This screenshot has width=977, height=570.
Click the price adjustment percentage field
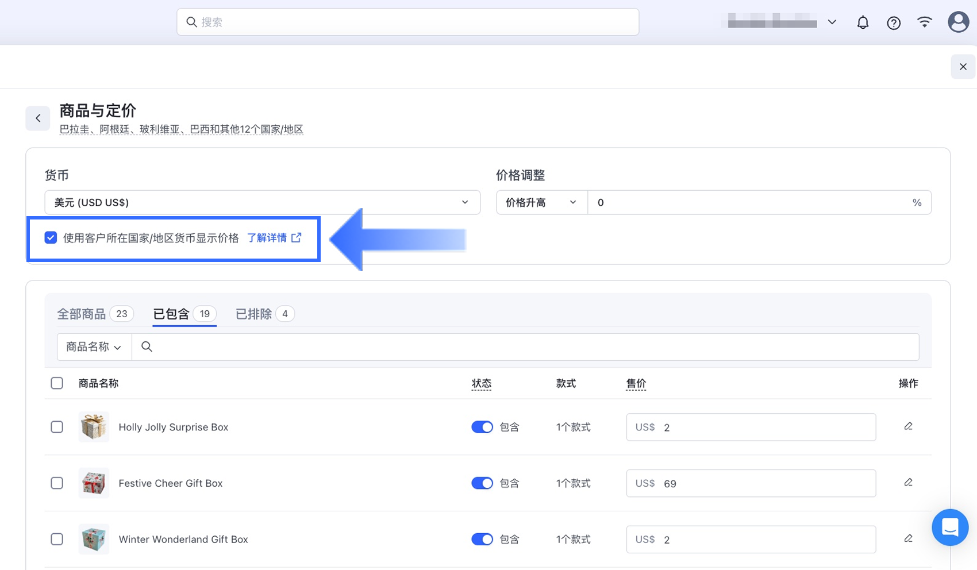759,202
